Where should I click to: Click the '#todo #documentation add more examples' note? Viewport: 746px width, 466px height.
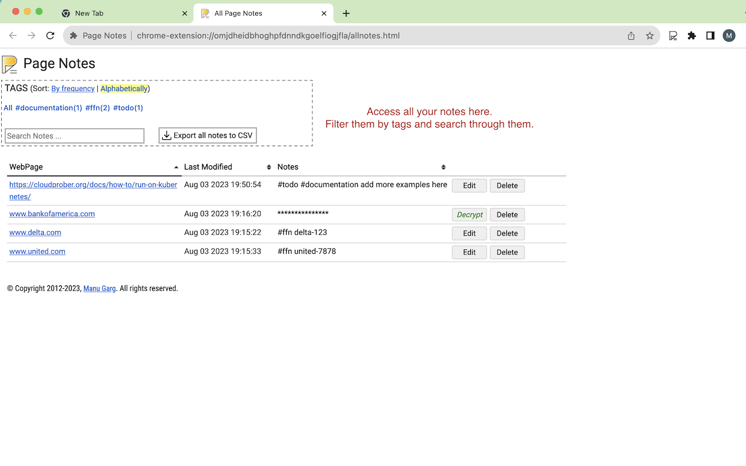point(363,185)
